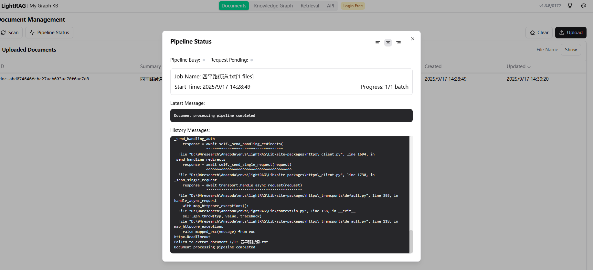This screenshot has height=270, width=593.
Task: Open the Retrieval tab
Action: 310,6
